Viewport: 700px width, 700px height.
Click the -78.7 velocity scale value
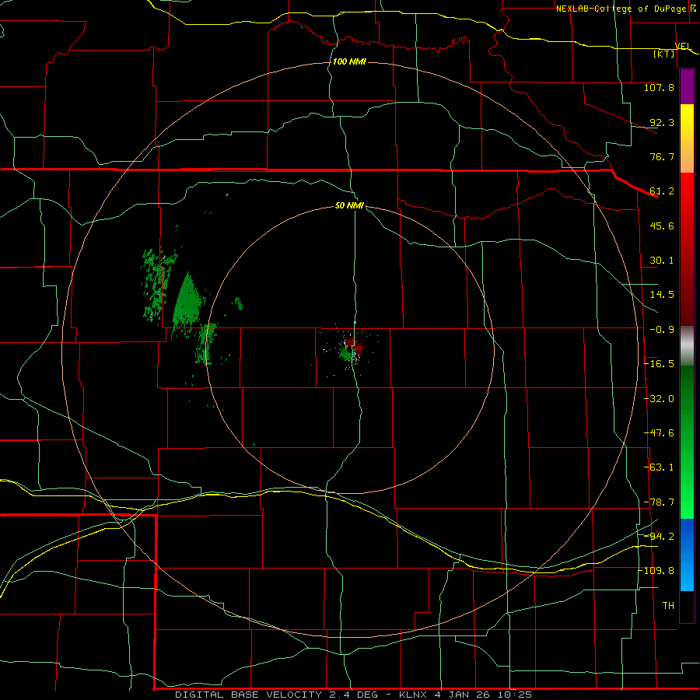point(659,502)
